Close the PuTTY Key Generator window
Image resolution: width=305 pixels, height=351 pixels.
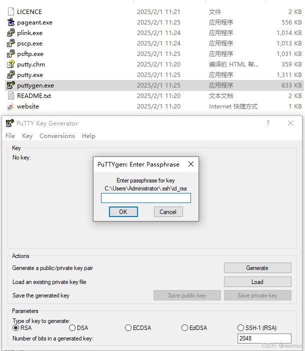[x=290, y=123]
